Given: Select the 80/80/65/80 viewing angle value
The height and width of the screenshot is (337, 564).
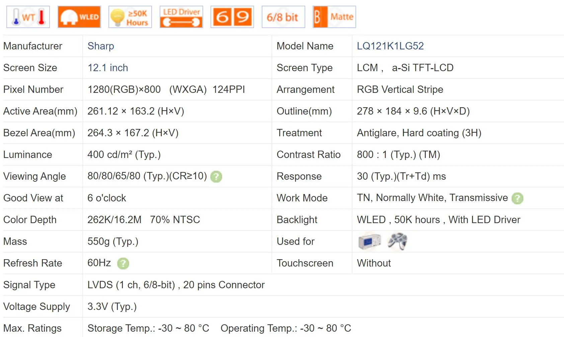Looking at the screenshot, I should click(147, 176).
